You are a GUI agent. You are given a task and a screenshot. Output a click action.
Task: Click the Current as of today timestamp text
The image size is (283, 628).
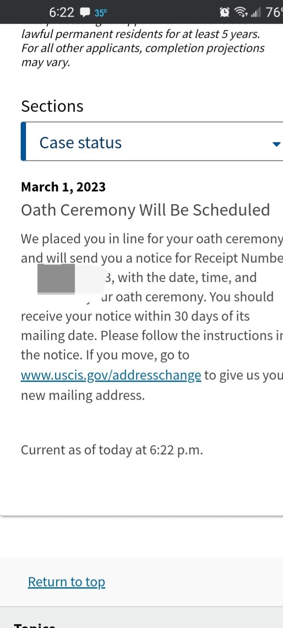pyautogui.click(x=112, y=450)
